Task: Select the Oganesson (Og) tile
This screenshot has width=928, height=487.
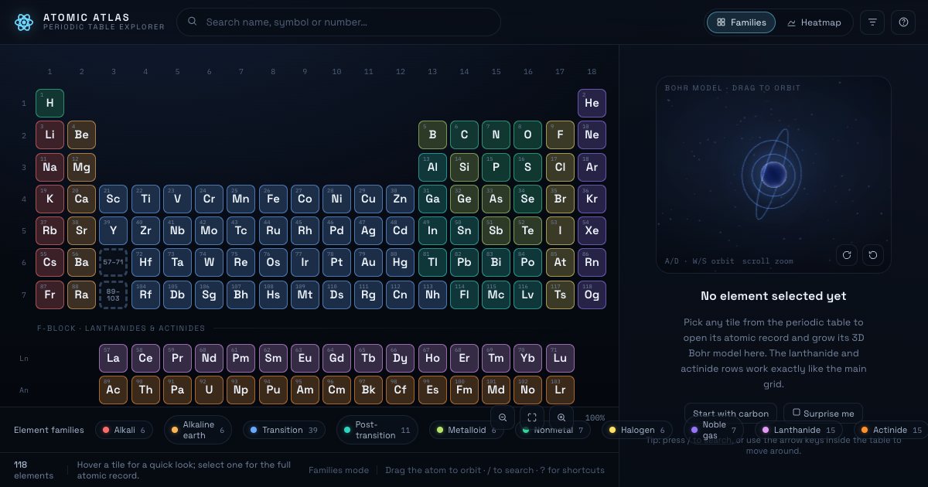Action: (592, 295)
